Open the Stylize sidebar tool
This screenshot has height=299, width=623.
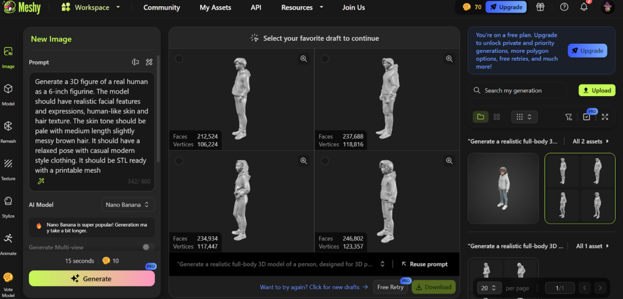click(x=9, y=201)
